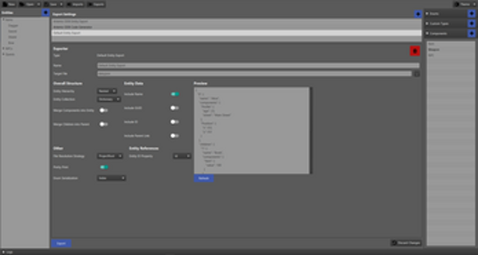Click the Save toolbar button

(51, 4)
